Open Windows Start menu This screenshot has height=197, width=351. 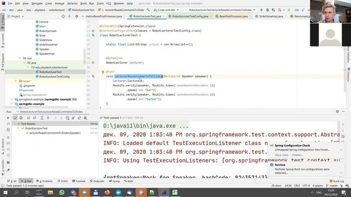click(x=5, y=192)
